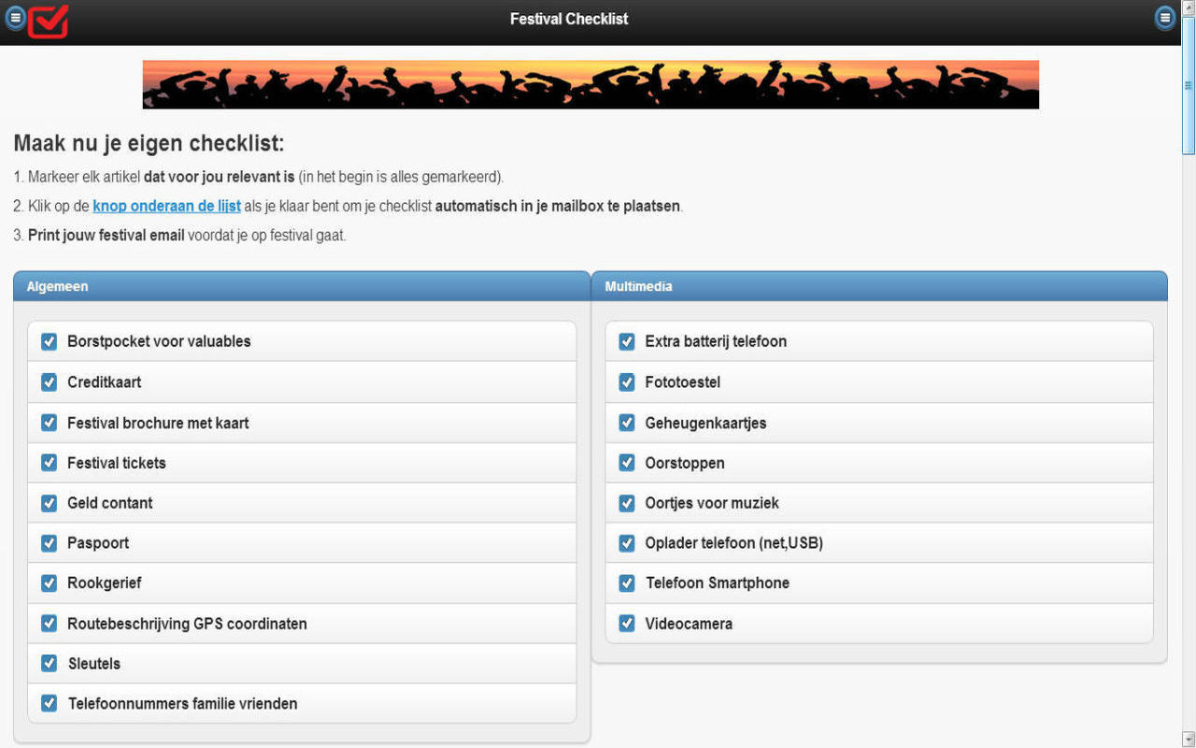1196x748 pixels.
Task: Click the festival crowd banner image
Action: click(591, 84)
